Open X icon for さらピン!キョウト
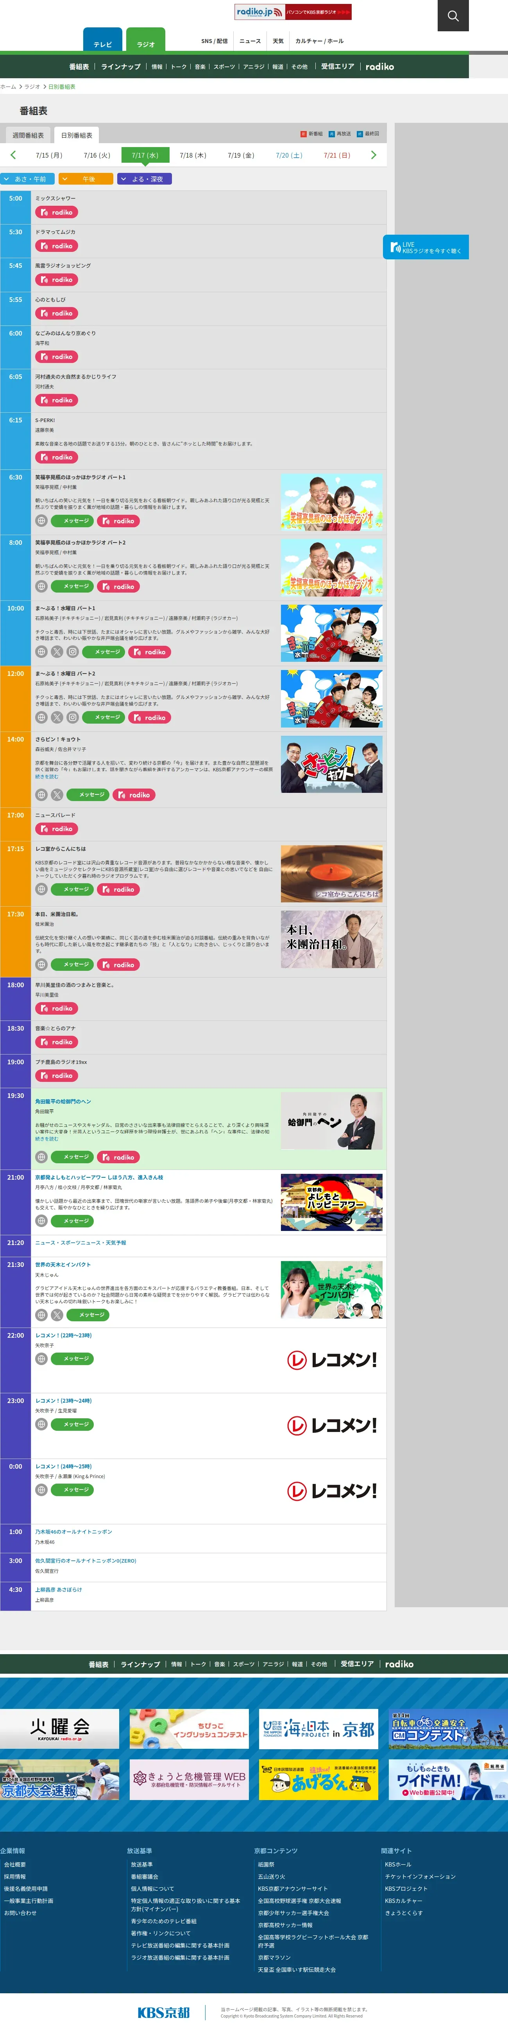The width and height of the screenshot is (508, 2032). click(57, 794)
